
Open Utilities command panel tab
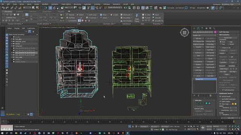point(214,28)
